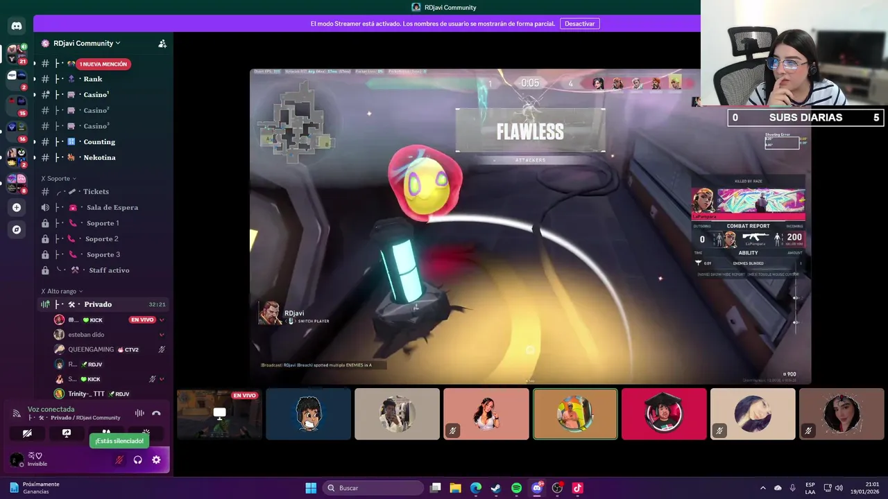Share your screen from voice panel
The image size is (888, 499).
pos(67,433)
